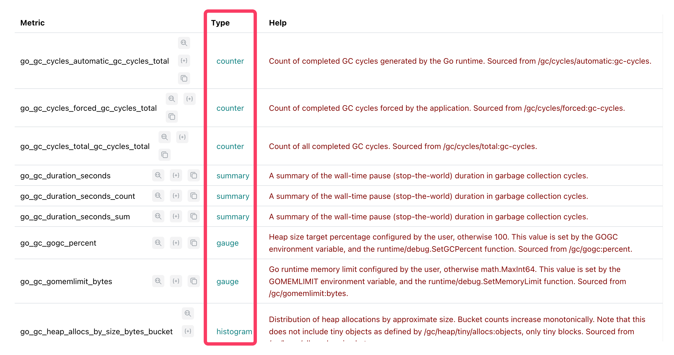Click explore icon for go_gc_duration_seconds

click(x=158, y=175)
